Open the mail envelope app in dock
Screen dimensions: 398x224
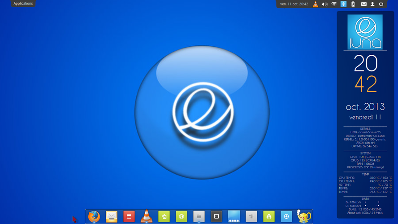click(112, 217)
